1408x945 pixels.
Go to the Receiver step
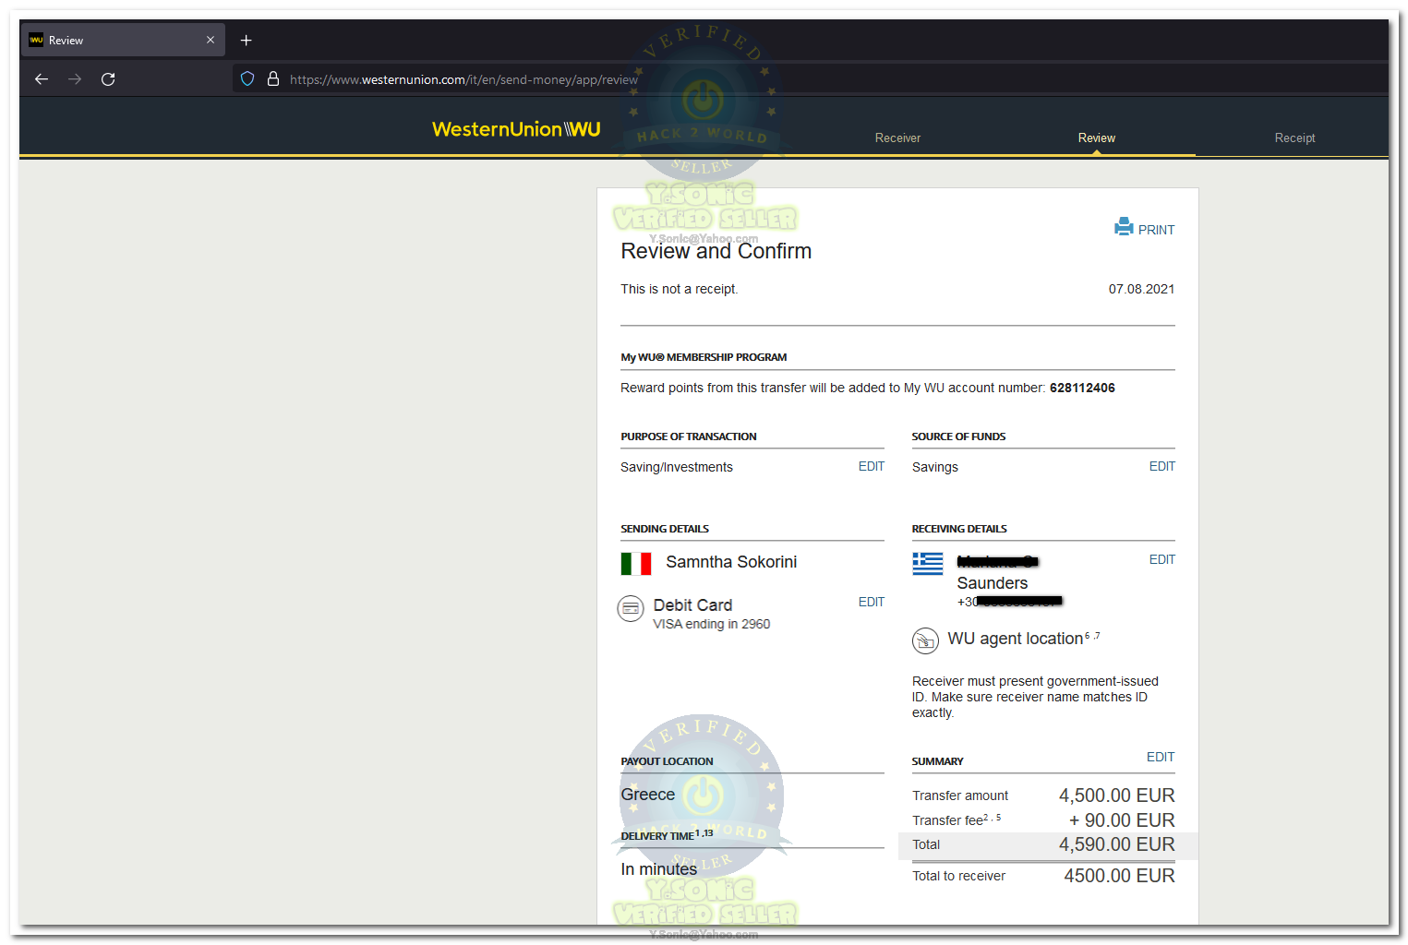click(x=897, y=138)
